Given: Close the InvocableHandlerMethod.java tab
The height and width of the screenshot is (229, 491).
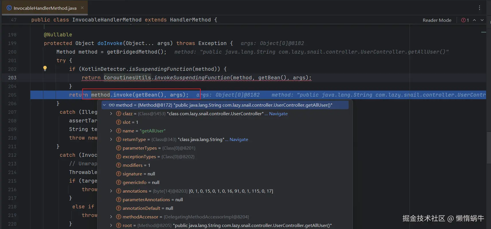Looking at the screenshot, I should (82, 8).
